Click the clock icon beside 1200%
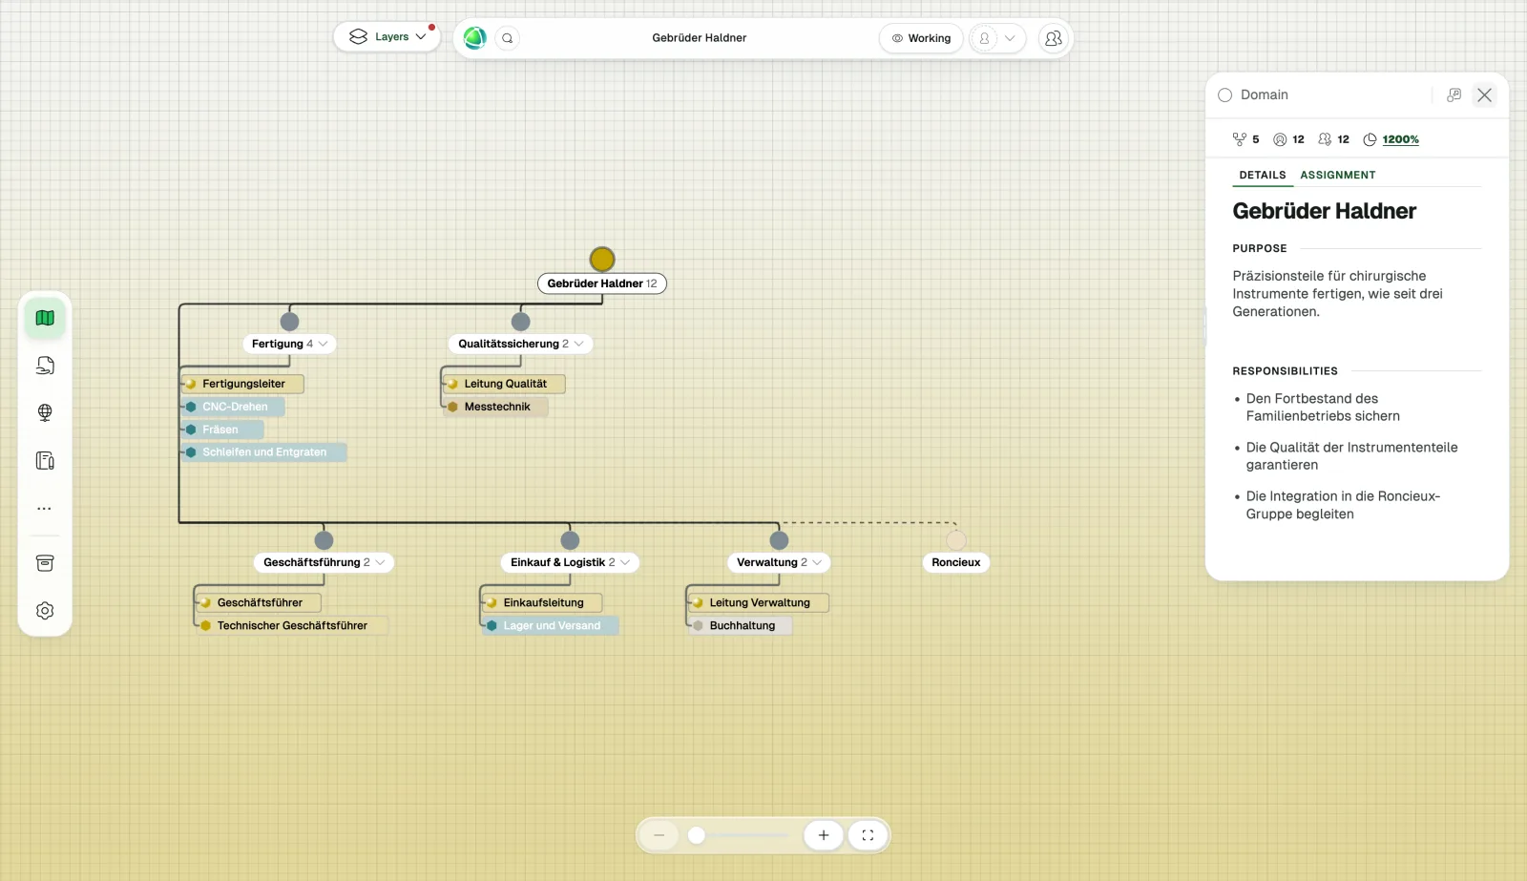Viewport: 1527px width, 881px height. click(1370, 139)
